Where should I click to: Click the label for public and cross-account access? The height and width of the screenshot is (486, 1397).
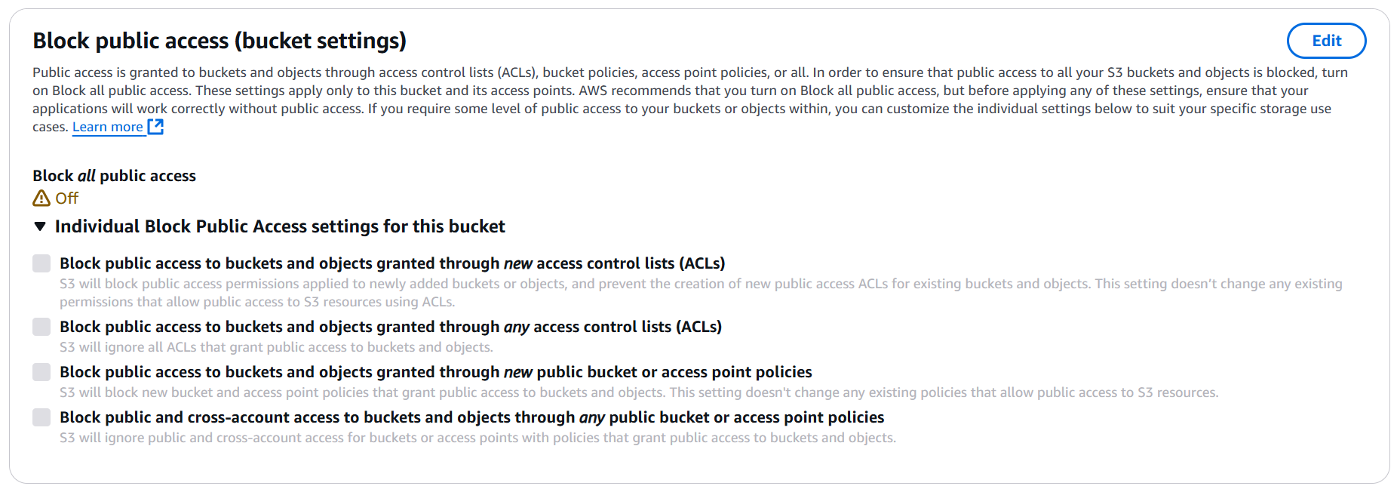472,417
